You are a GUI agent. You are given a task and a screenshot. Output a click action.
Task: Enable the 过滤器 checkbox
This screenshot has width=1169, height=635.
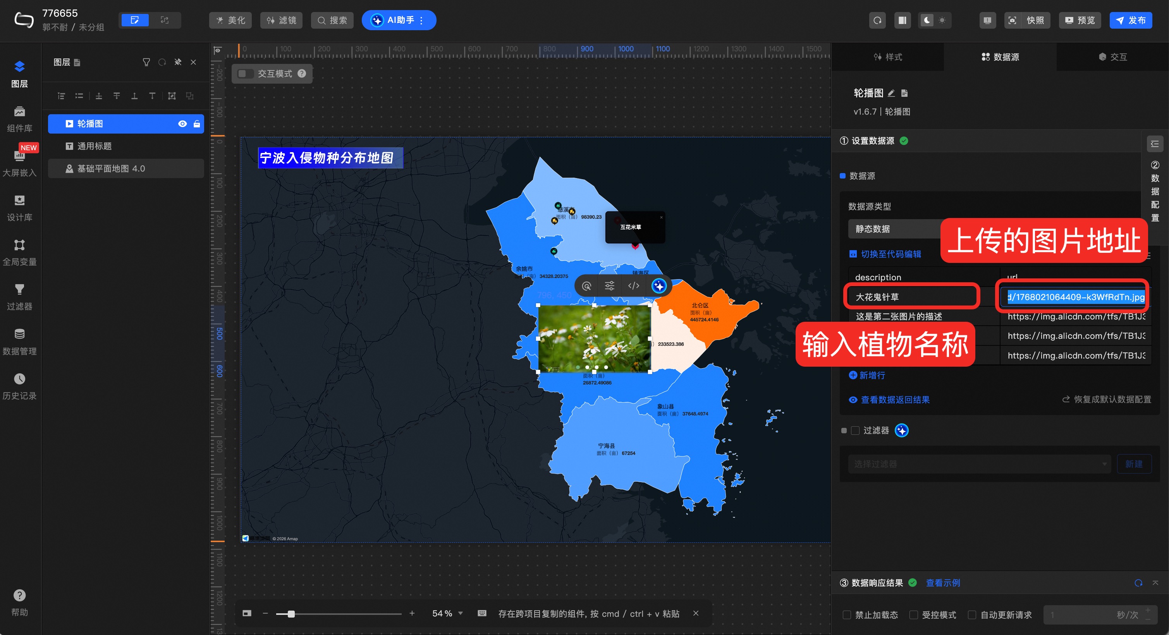855,431
